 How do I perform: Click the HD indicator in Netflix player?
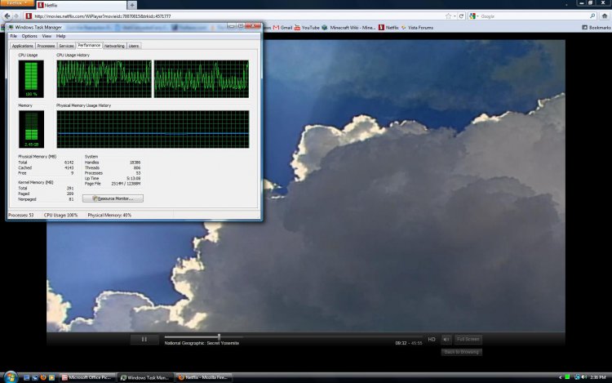pyautogui.click(x=432, y=339)
